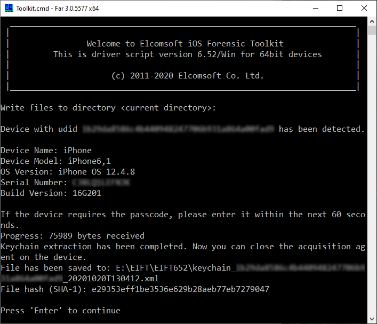Click the 'Progress: 75989 bytes received' line
The height and width of the screenshot is (324, 377).
[73, 235]
